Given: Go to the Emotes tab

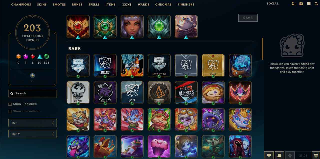Looking at the screenshot, I should coord(59,5).
